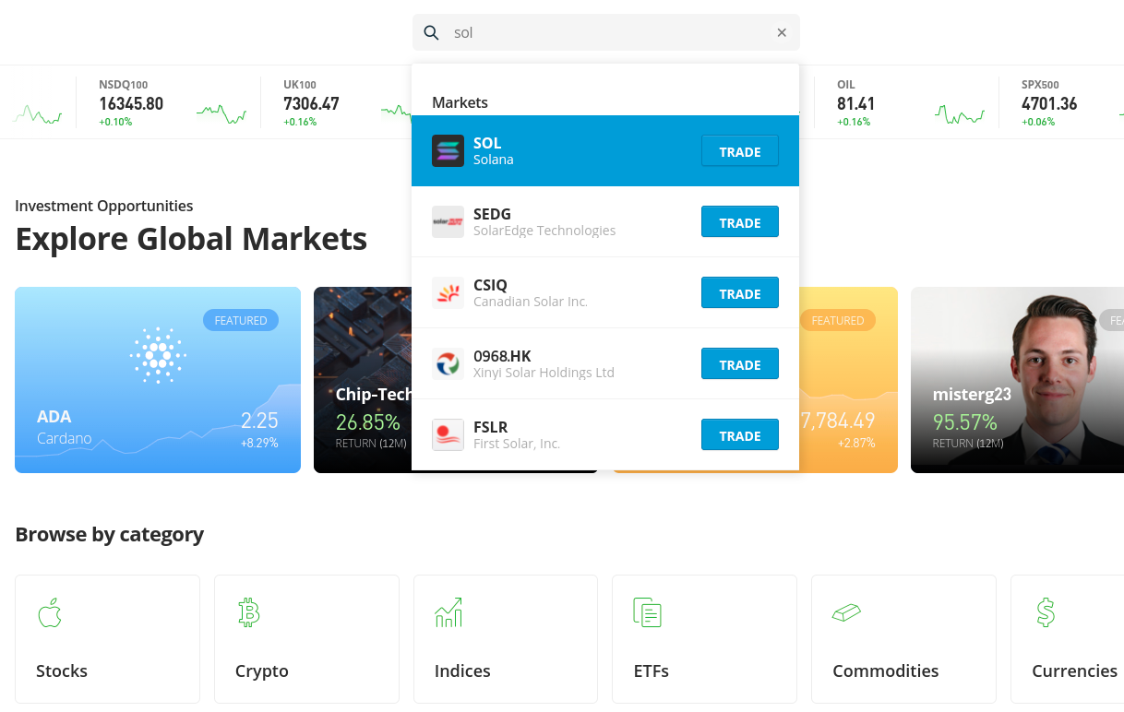This screenshot has width=1124, height=712.
Task: Click the First Solar logo icon
Action: [x=448, y=435]
